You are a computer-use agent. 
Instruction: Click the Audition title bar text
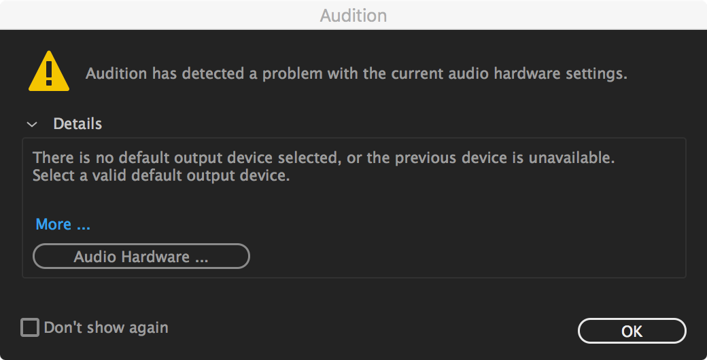tap(353, 15)
